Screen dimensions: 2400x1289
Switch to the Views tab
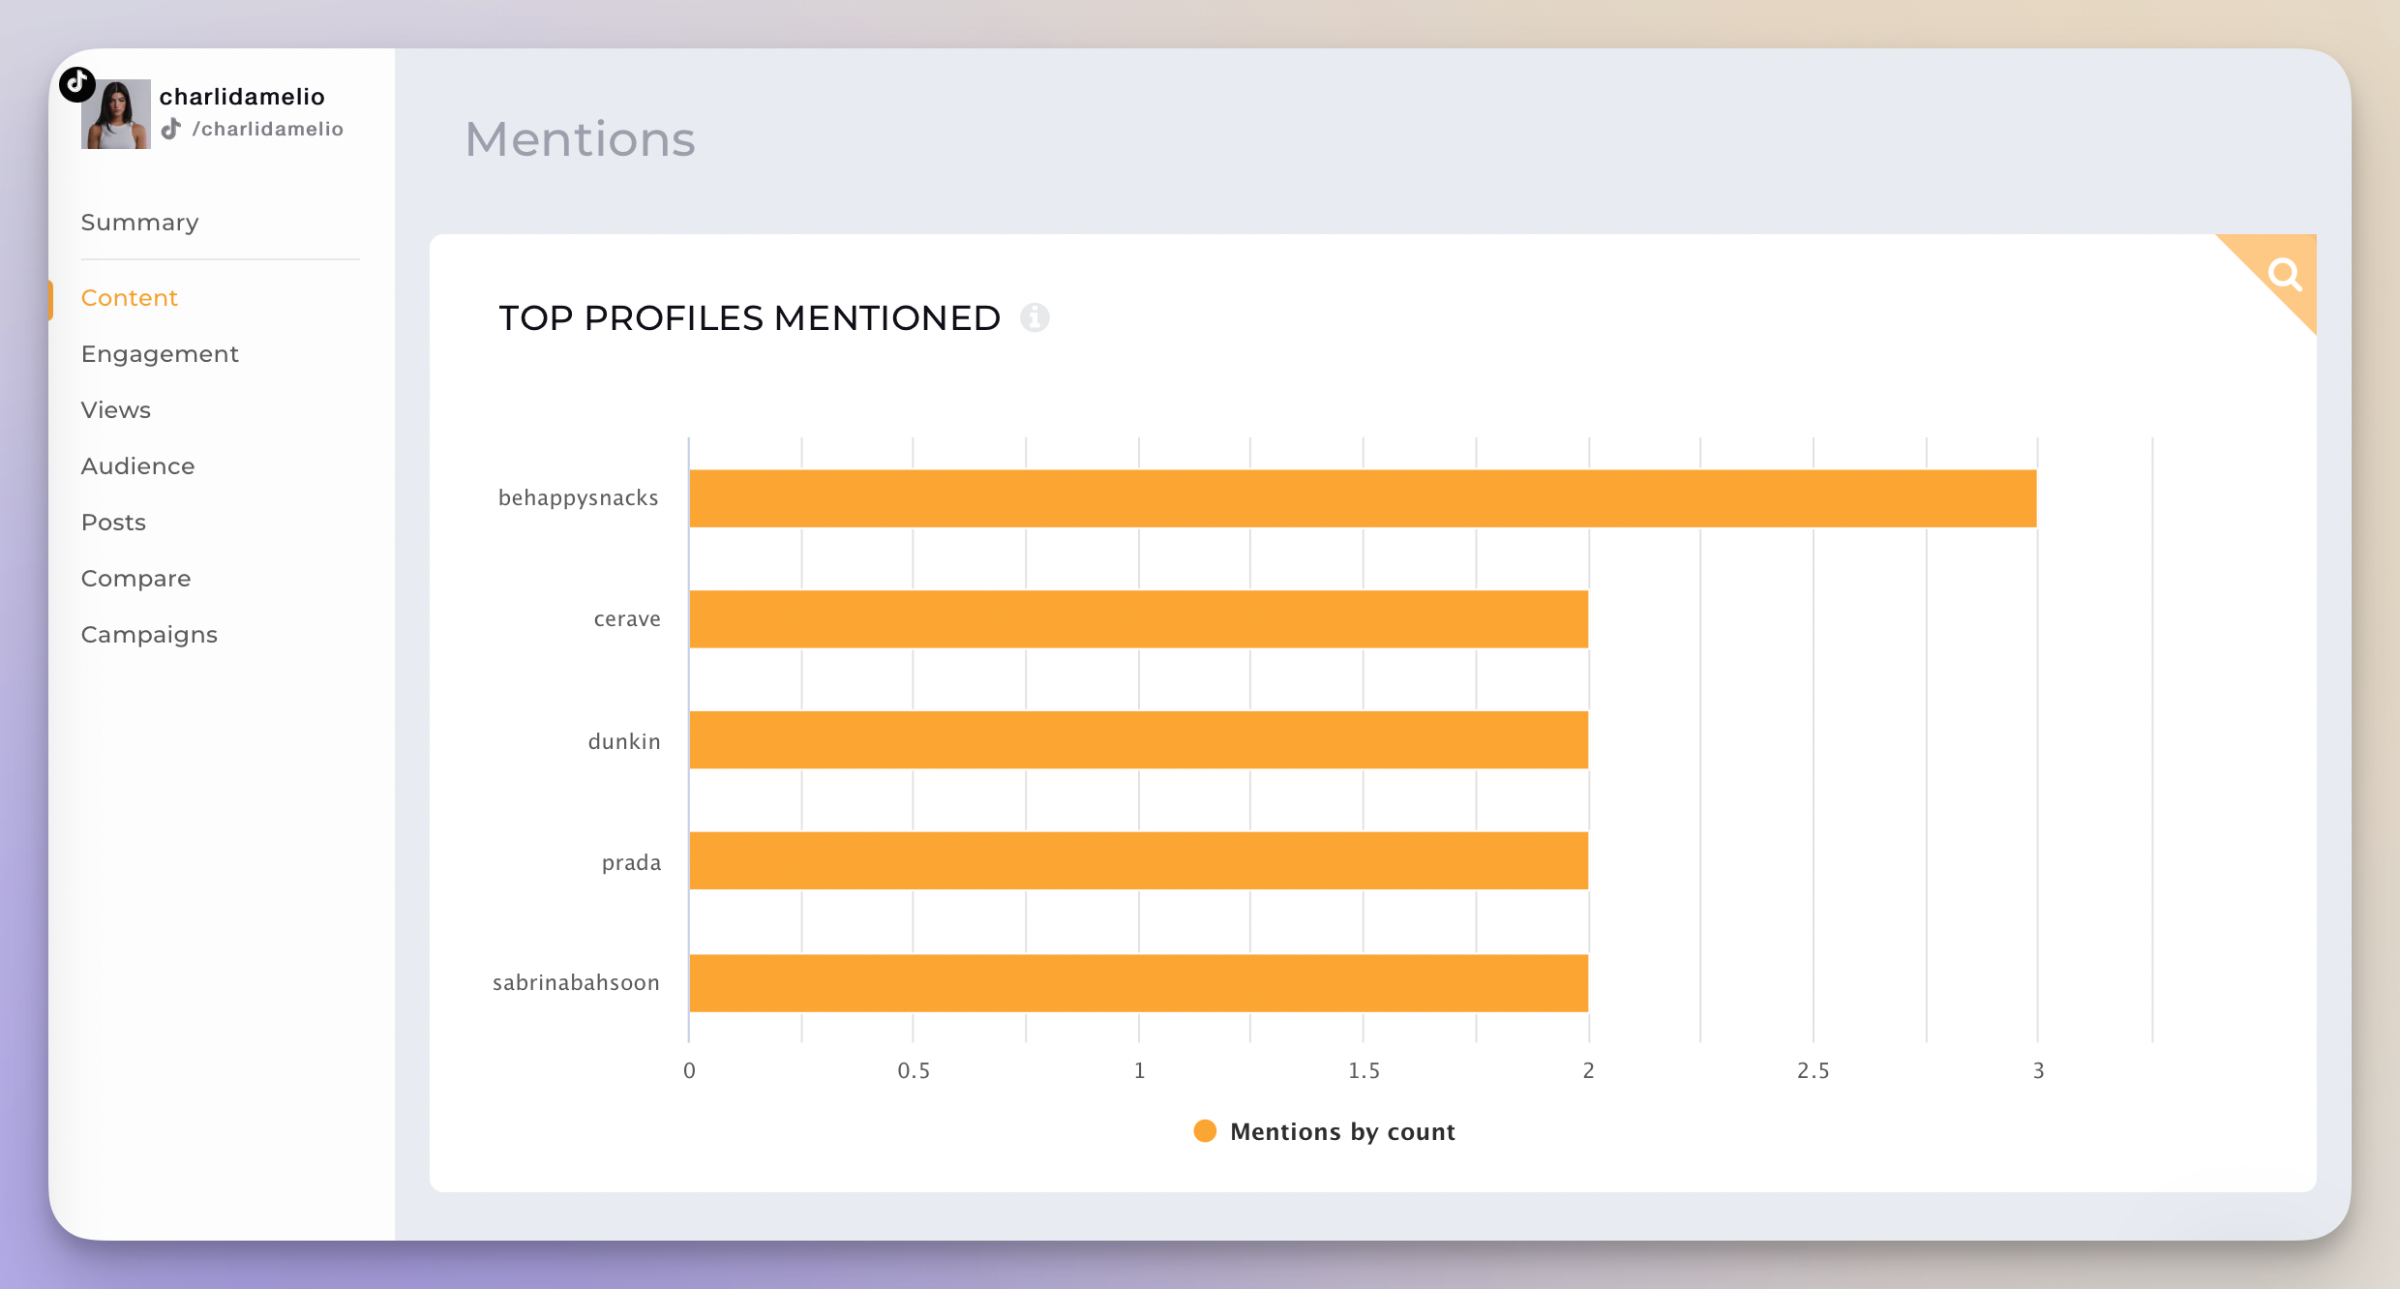(116, 409)
